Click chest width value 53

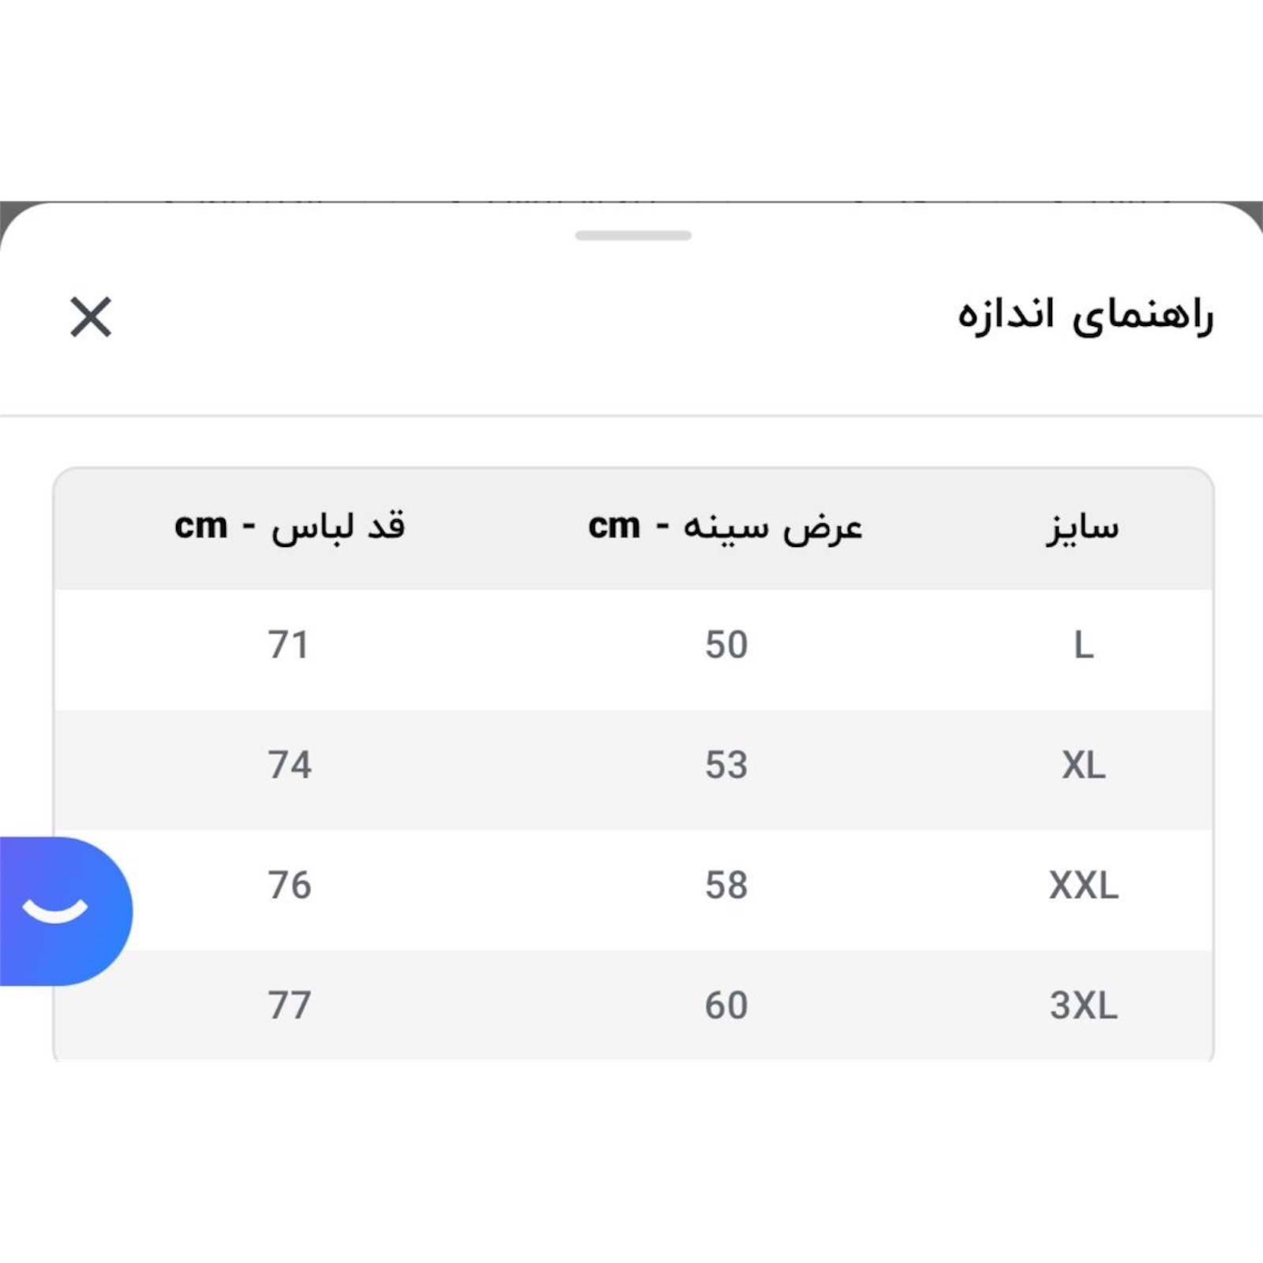726,766
